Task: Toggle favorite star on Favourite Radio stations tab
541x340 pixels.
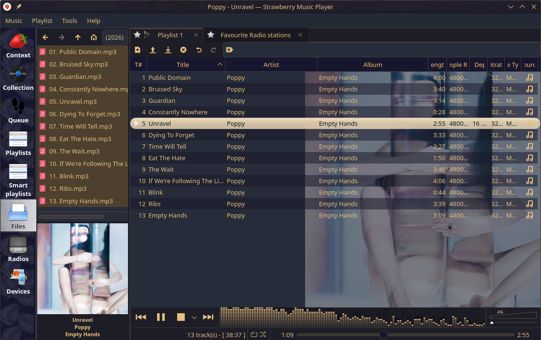Action: point(211,34)
